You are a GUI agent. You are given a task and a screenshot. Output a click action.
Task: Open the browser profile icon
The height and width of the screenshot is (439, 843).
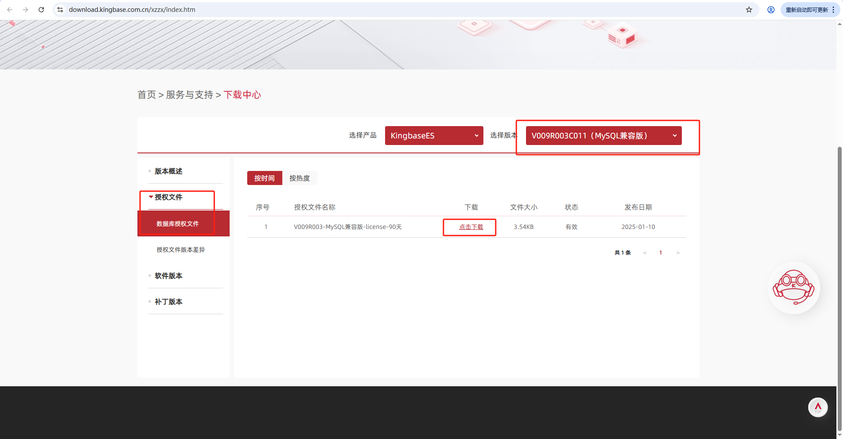pos(771,10)
